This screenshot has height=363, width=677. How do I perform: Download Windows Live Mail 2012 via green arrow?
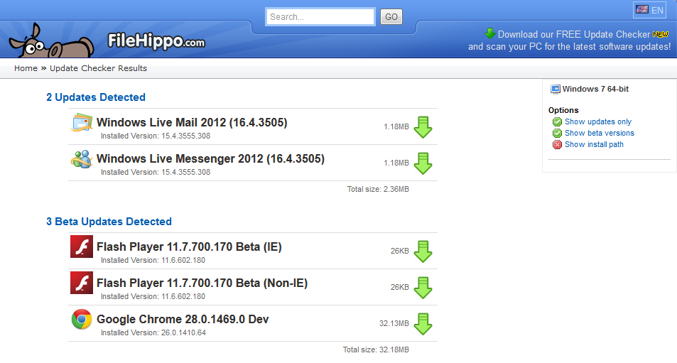tap(423, 127)
